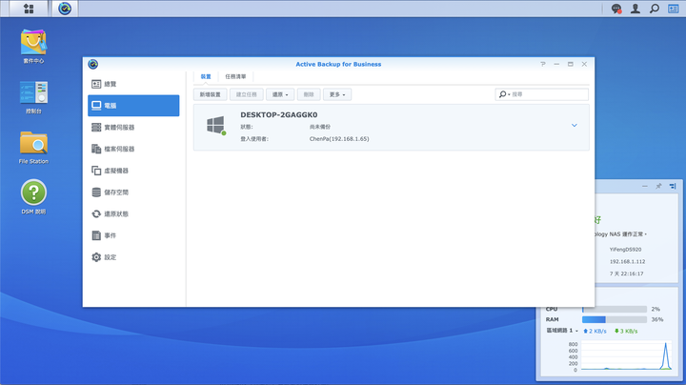Click the 新增裝置 add device button
Screen dimensions: 686x385
pos(210,94)
